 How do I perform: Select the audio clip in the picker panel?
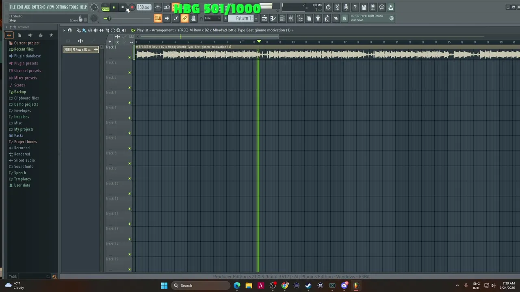point(80,49)
